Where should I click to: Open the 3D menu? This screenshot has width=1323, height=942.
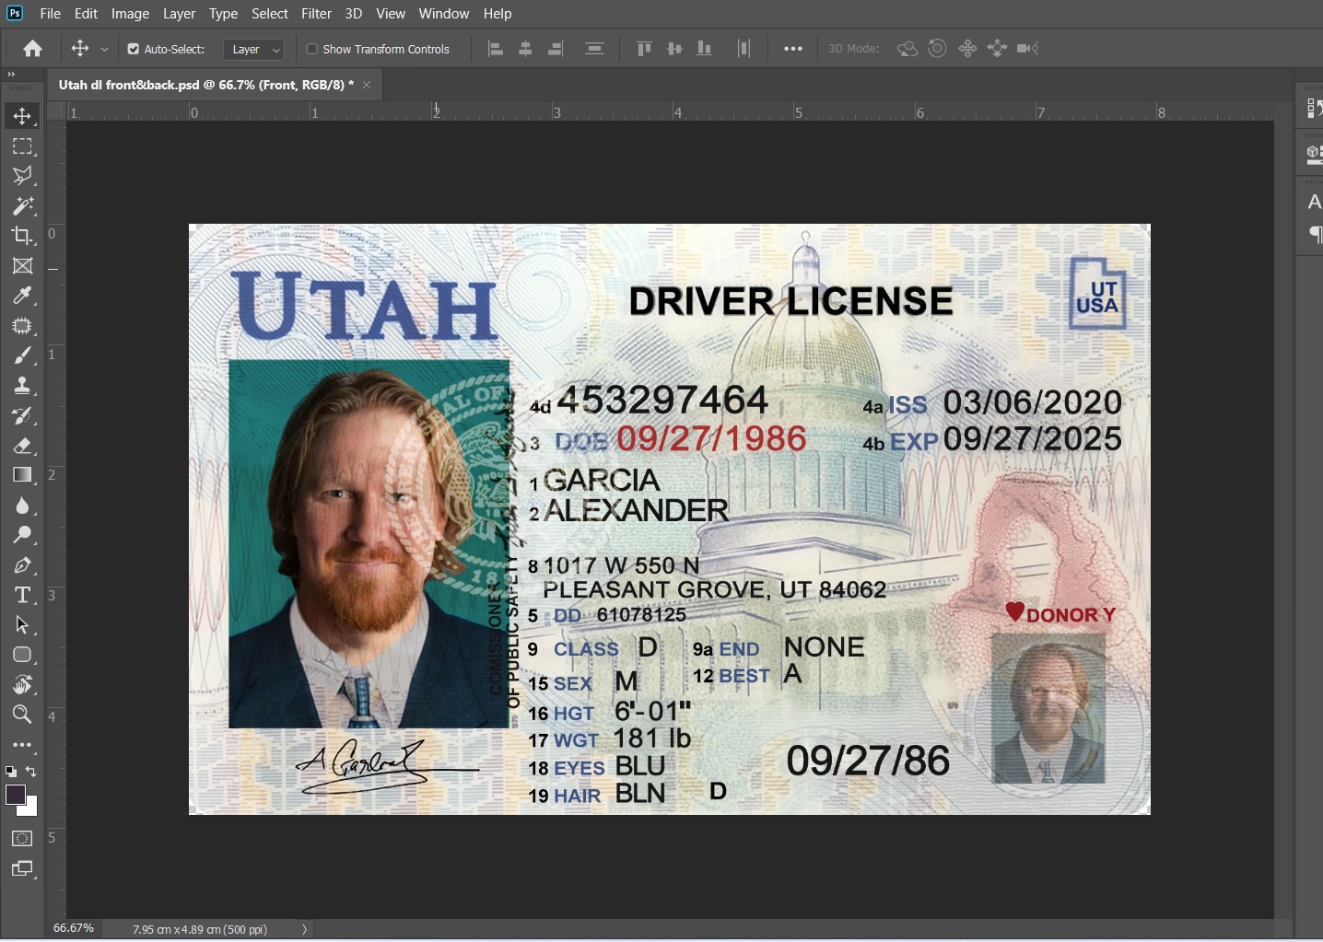(353, 14)
